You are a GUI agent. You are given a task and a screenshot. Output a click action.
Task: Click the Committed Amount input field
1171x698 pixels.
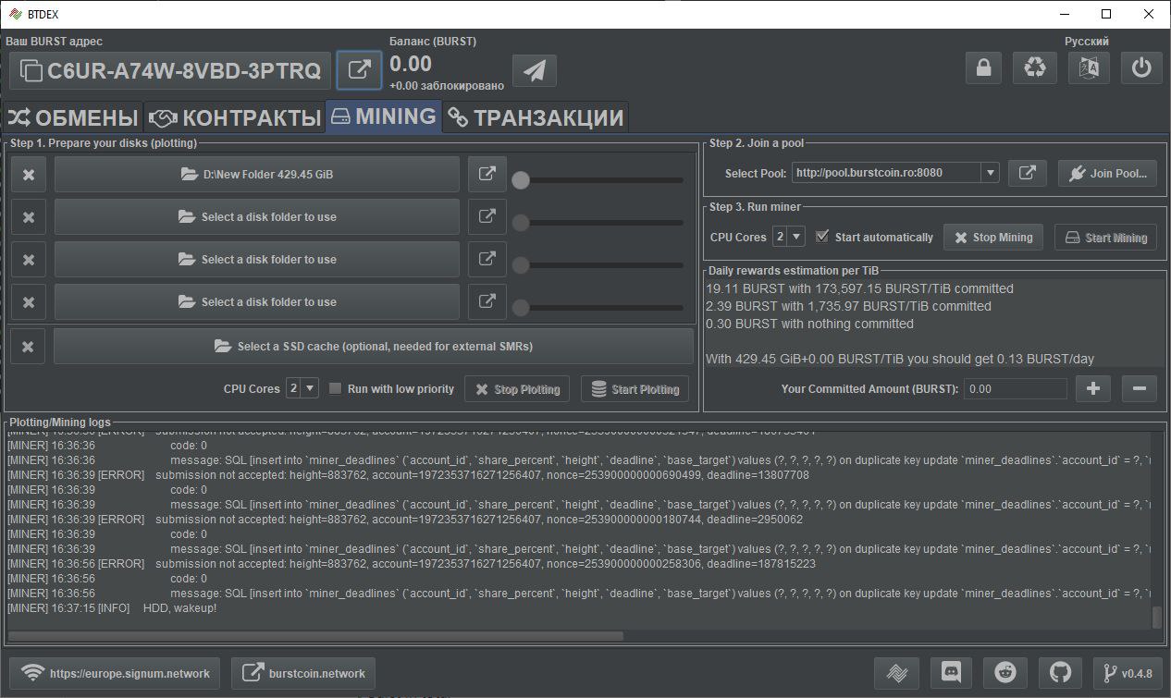1015,388
